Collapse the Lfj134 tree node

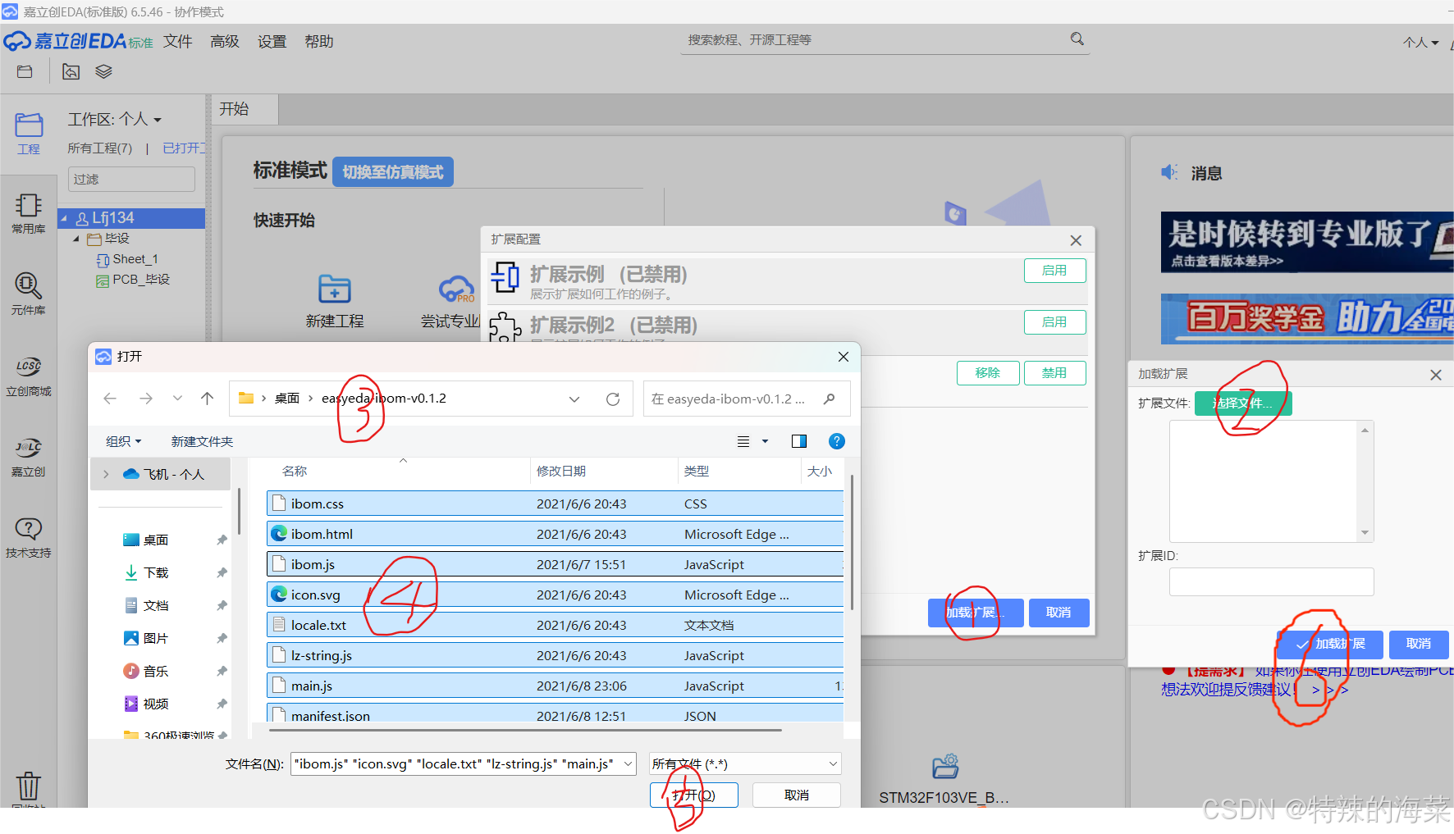(64, 218)
